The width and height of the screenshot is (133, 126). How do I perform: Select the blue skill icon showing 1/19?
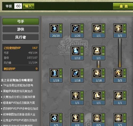[x=55, y=73]
